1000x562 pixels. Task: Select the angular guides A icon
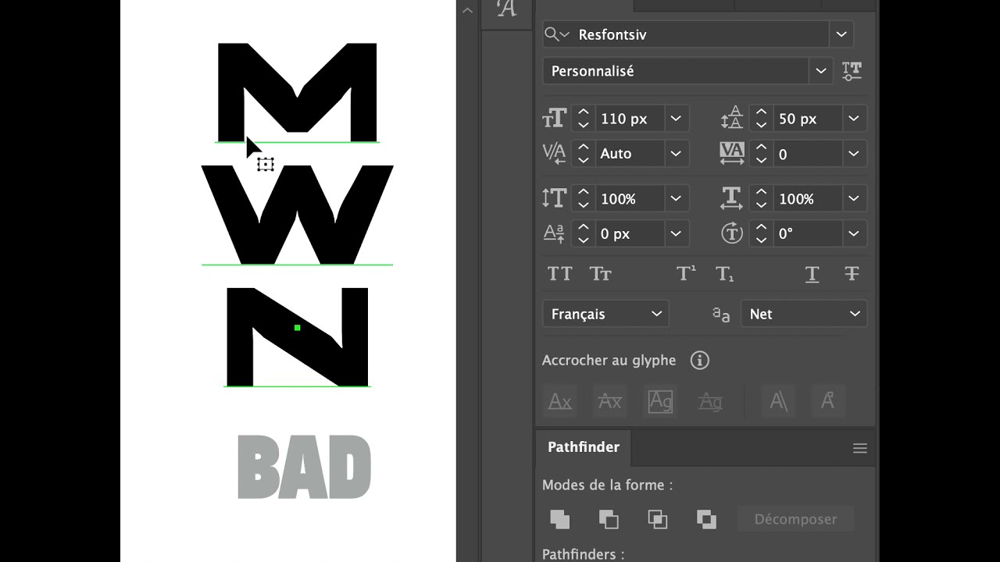coord(779,401)
